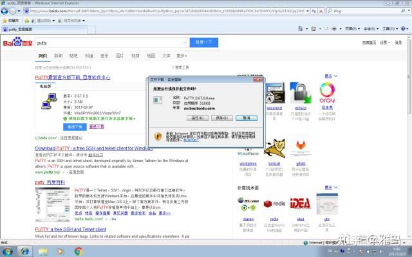Open Chrome from the taskbar

click(x=79, y=251)
